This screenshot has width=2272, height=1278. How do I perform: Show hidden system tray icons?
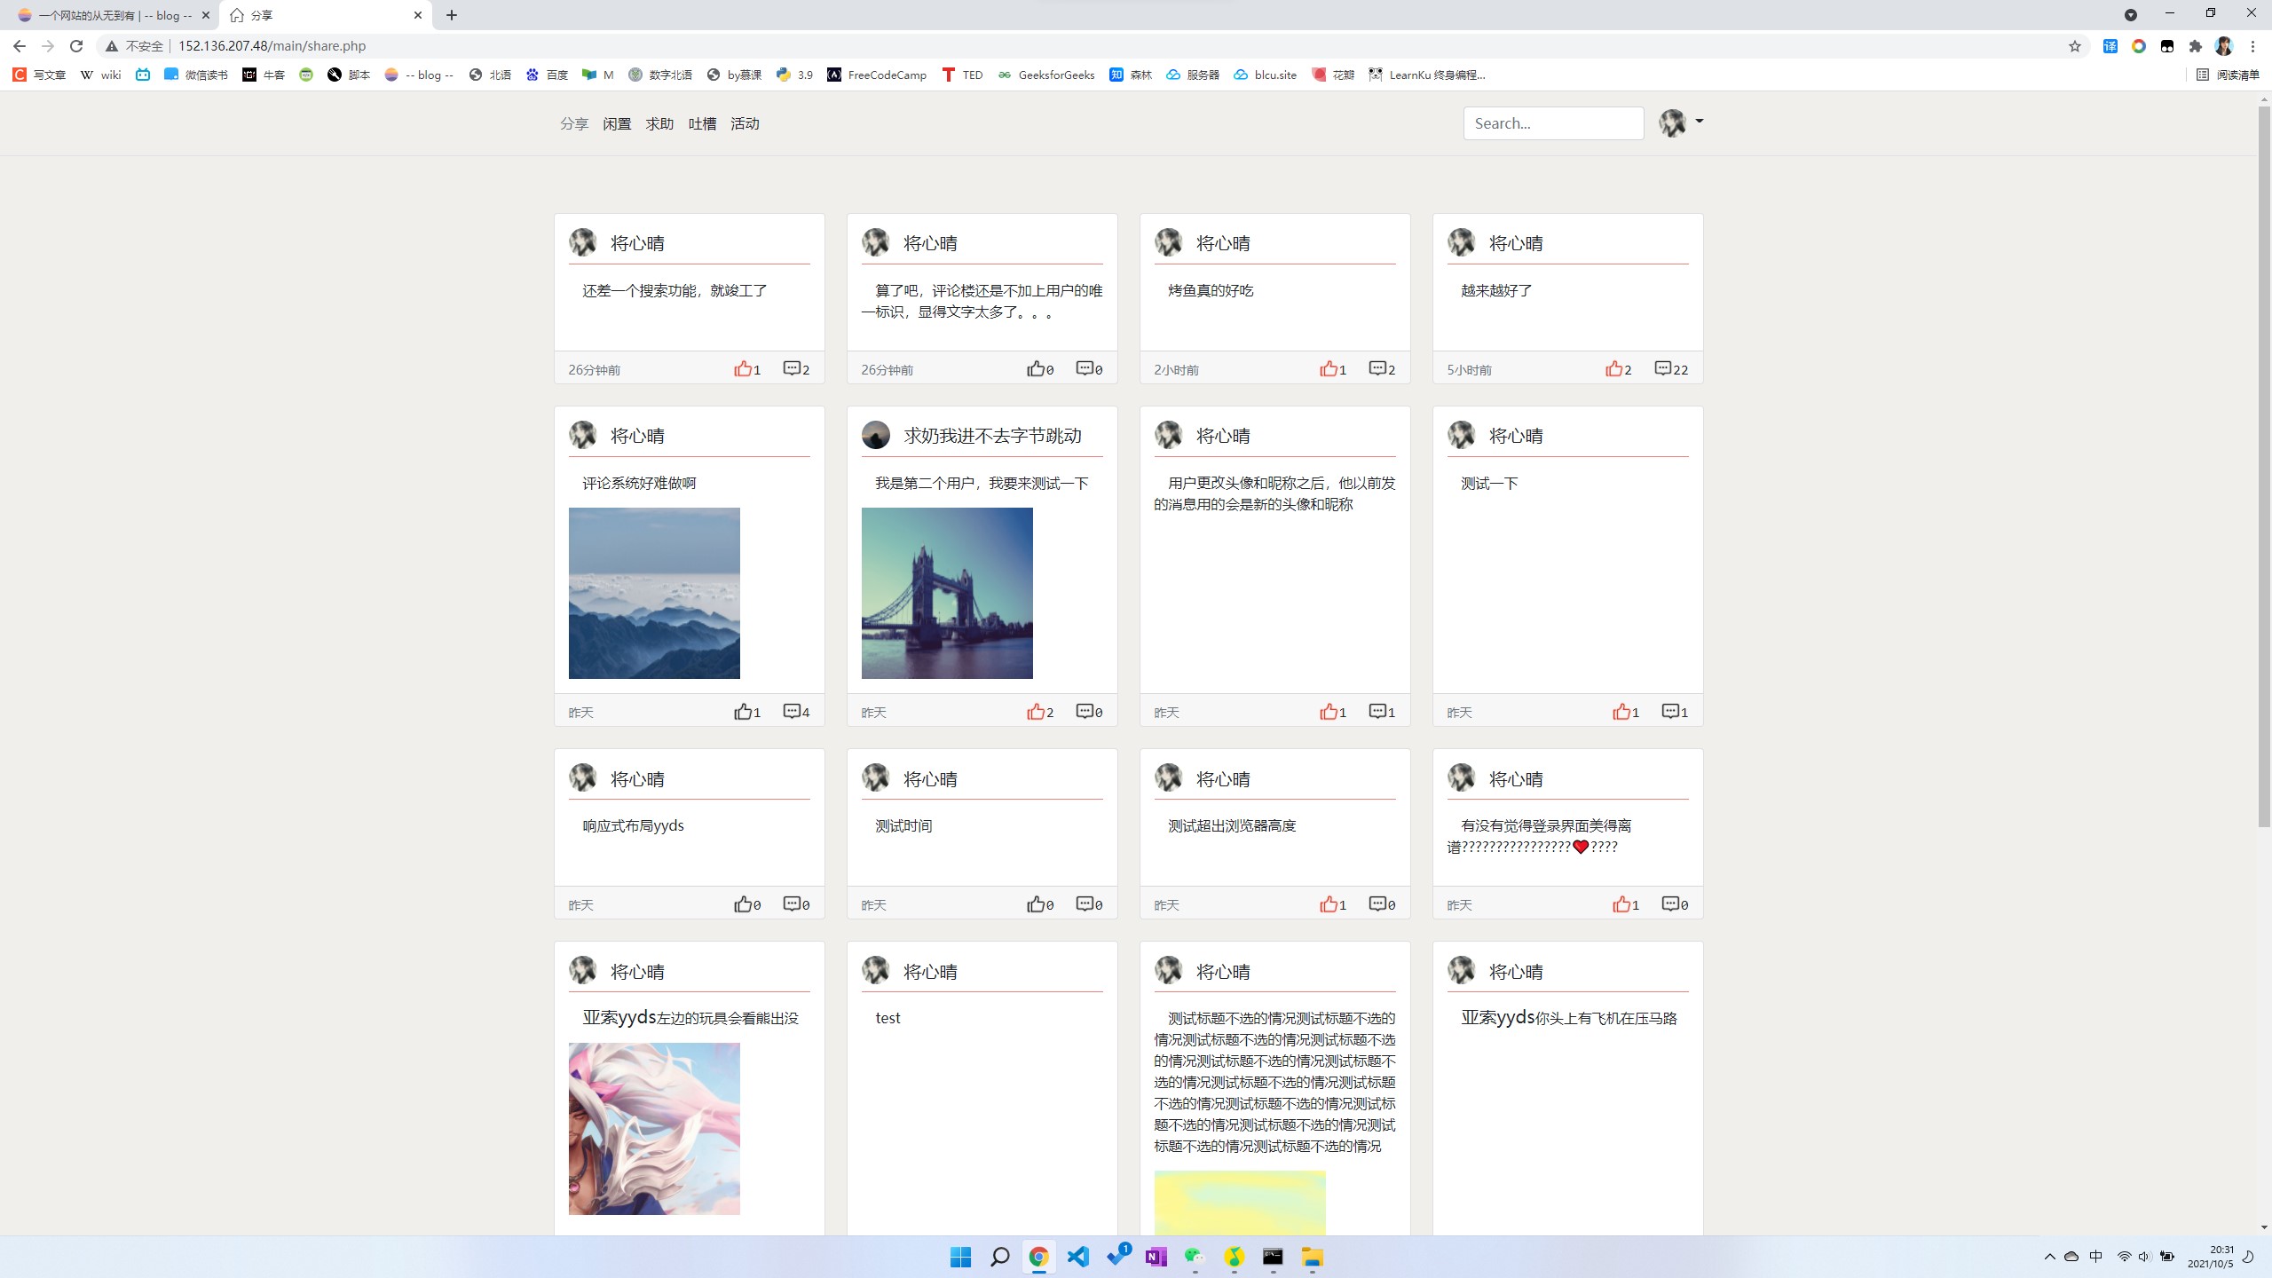2049,1257
